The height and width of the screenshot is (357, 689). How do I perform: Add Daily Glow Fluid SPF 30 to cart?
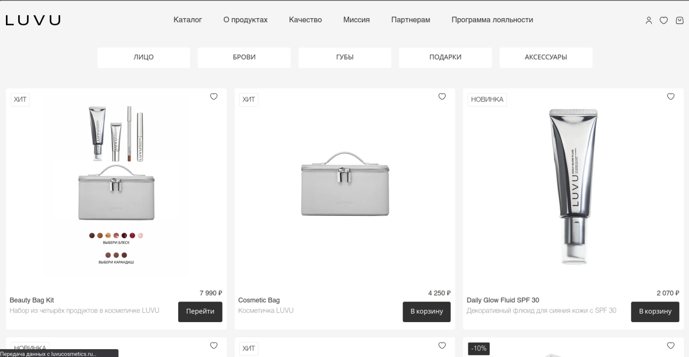click(655, 311)
